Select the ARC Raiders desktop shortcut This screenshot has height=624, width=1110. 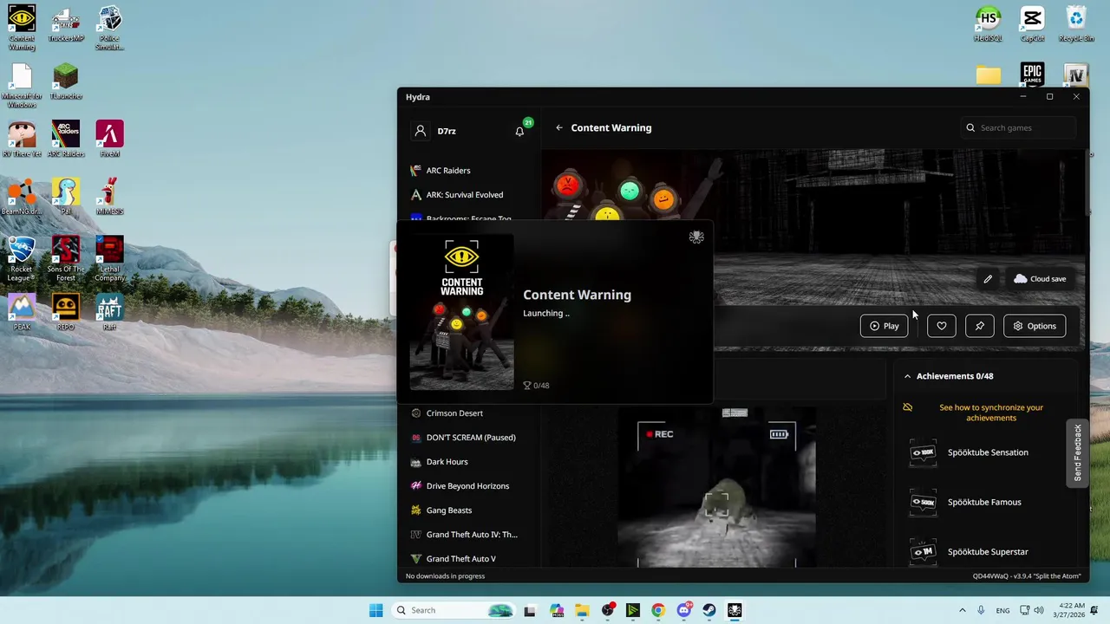coord(66,139)
